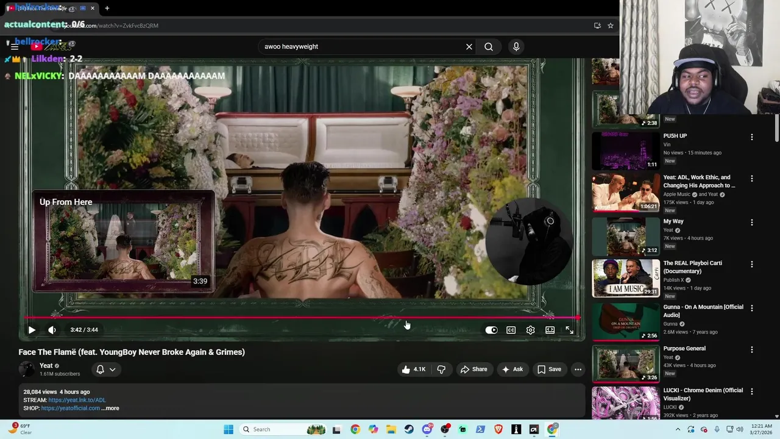Open options for 'PUSH UP' video
This screenshot has height=439, width=780.
[751, 137]
